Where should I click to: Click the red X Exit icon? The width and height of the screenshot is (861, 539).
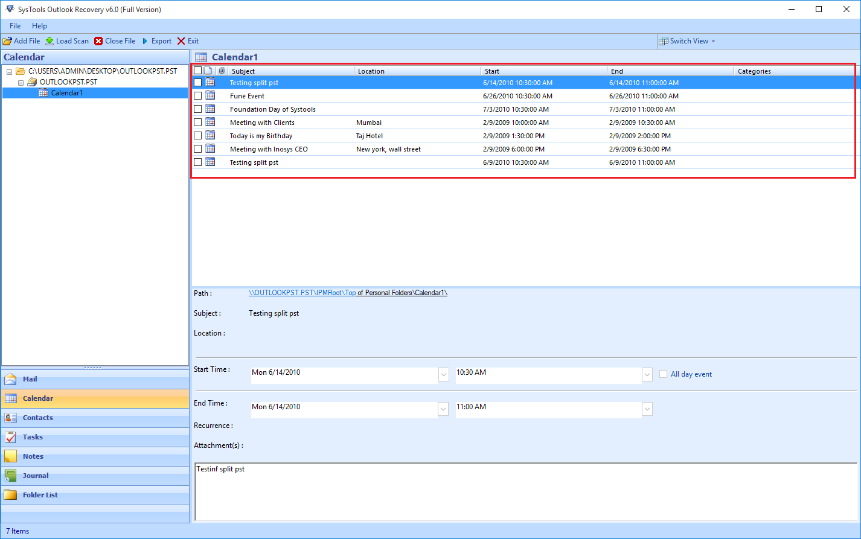[181, 41]
